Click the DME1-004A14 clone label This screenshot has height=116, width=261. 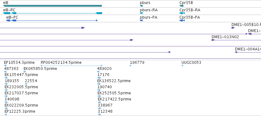[x=248, y=49]
